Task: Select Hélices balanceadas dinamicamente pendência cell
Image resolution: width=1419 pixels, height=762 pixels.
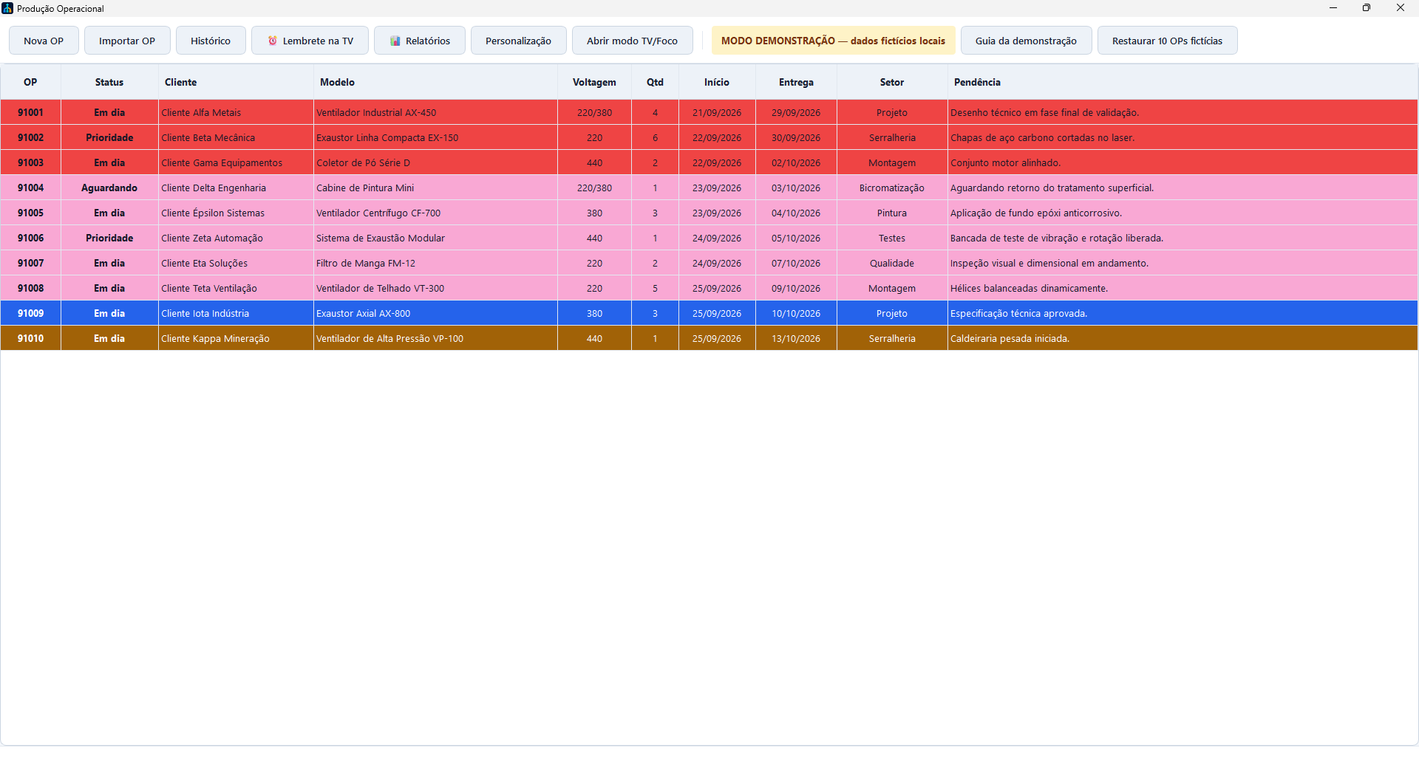Action: tap(1182, 288)
